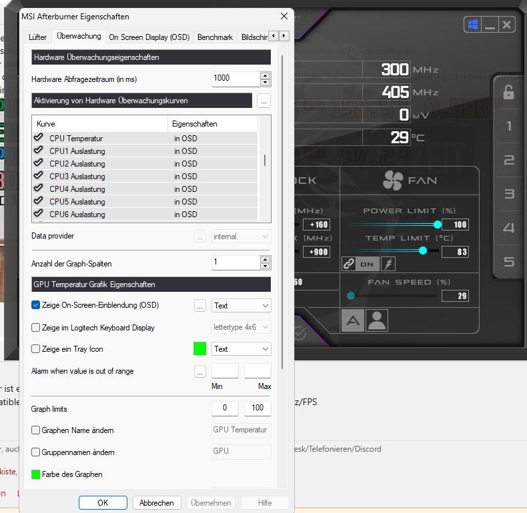527x513 pixels.
Task: Select the Überwachung tab
Action: [x=79, y=36]
